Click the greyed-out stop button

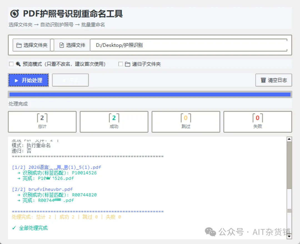pyautogui.click(x=70, y=80)
